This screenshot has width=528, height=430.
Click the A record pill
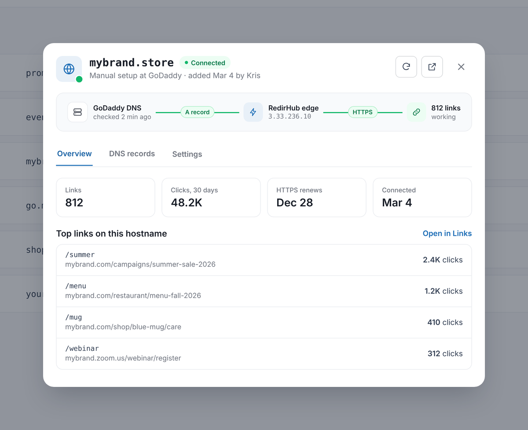(x=197, y=112)
